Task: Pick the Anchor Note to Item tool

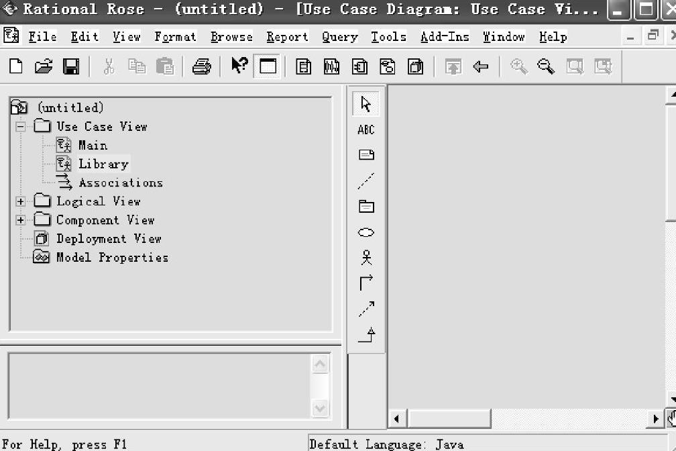Action: [x=366, y=181]
